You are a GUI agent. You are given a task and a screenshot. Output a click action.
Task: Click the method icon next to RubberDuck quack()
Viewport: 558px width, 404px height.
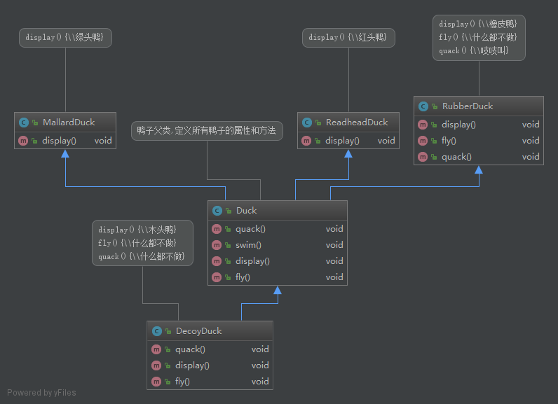(423, 157)
